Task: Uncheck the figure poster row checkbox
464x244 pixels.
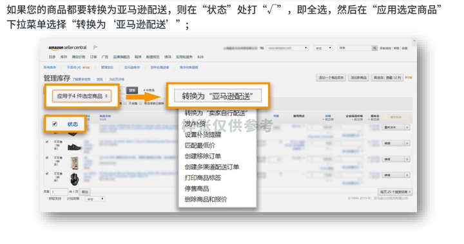Action: 47,158
